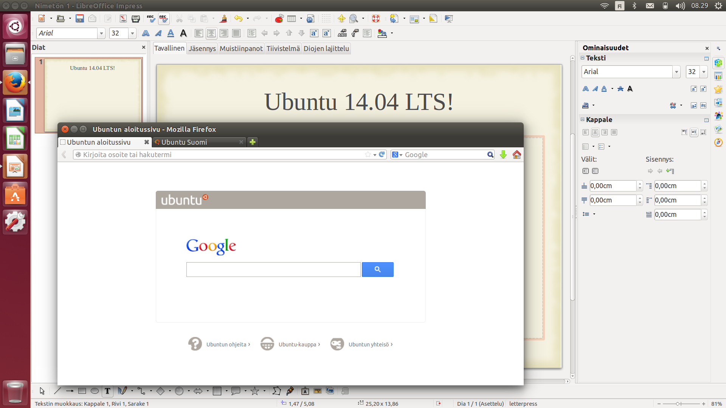The width and height of the screenshot is (726, 408).
Task: Switch to the Jäsennys view tab
Action: click(202, 48)
